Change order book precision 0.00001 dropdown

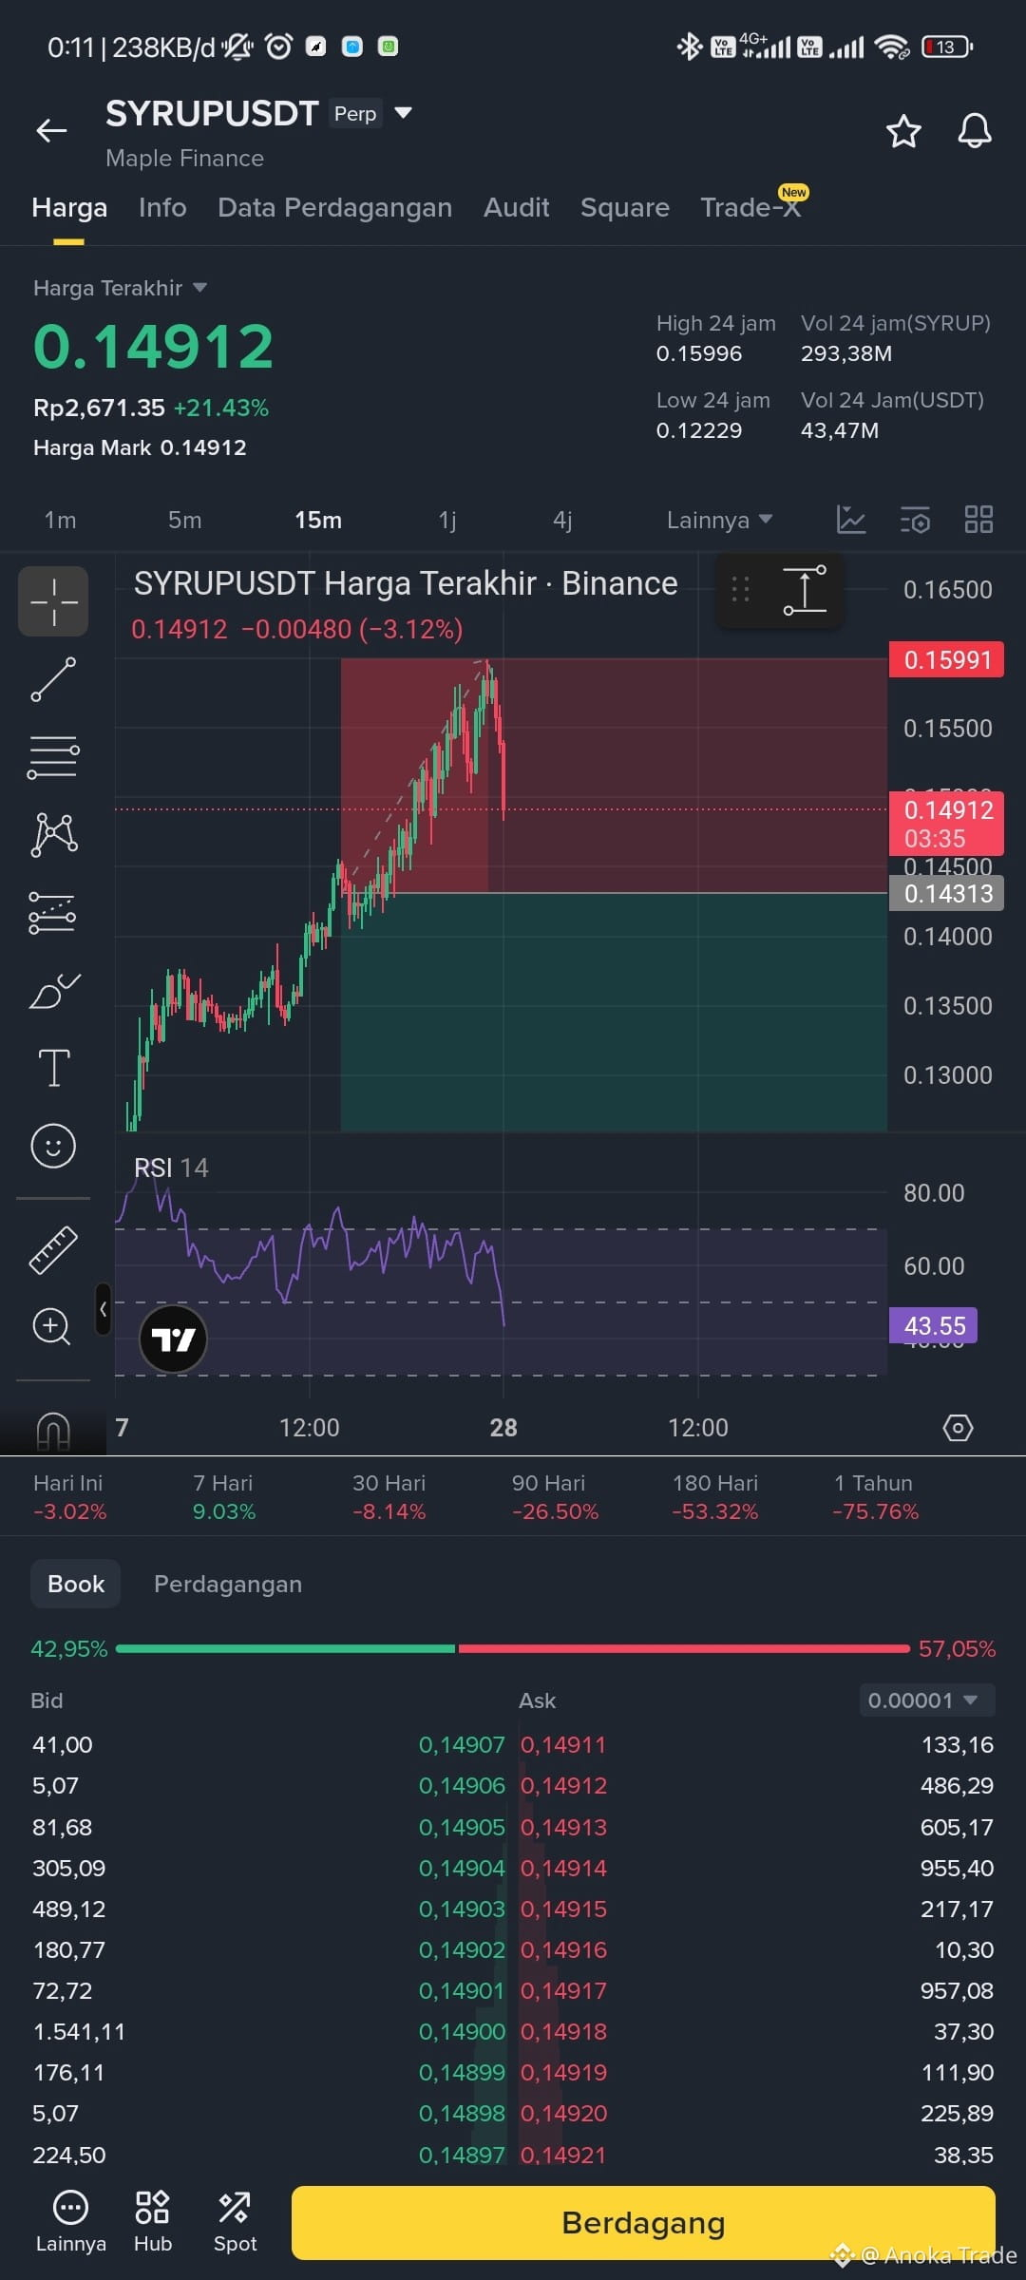[926, 1700]
